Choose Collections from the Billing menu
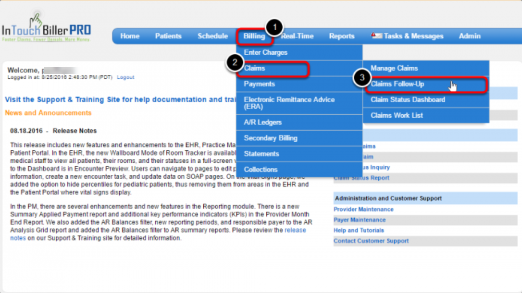 pos(261,170)
